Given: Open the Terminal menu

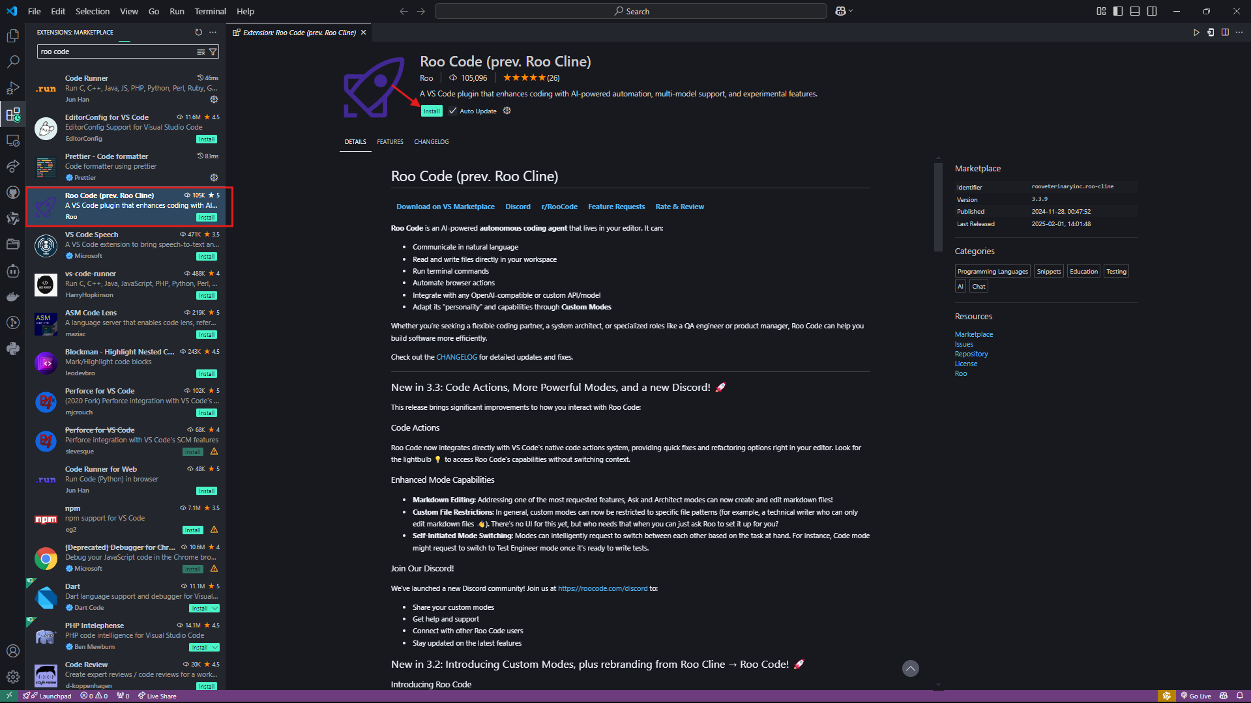Looking at the screenshot, I should coord(210,11).
